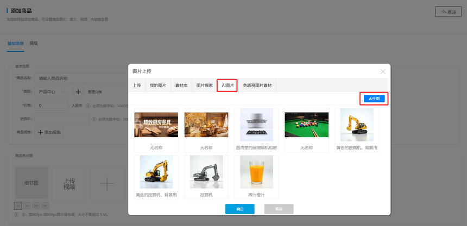The width and height of the screenshot is (467, 226).
Task: Select the orange juice glass image
Action: [x=256, y=172]
